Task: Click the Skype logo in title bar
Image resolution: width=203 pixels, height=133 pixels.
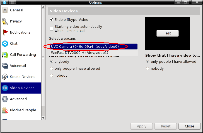Action: point(5,2)
